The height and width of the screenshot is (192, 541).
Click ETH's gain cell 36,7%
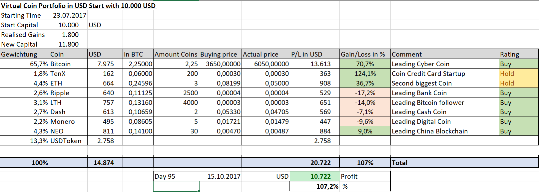click(x=365, y=83)
